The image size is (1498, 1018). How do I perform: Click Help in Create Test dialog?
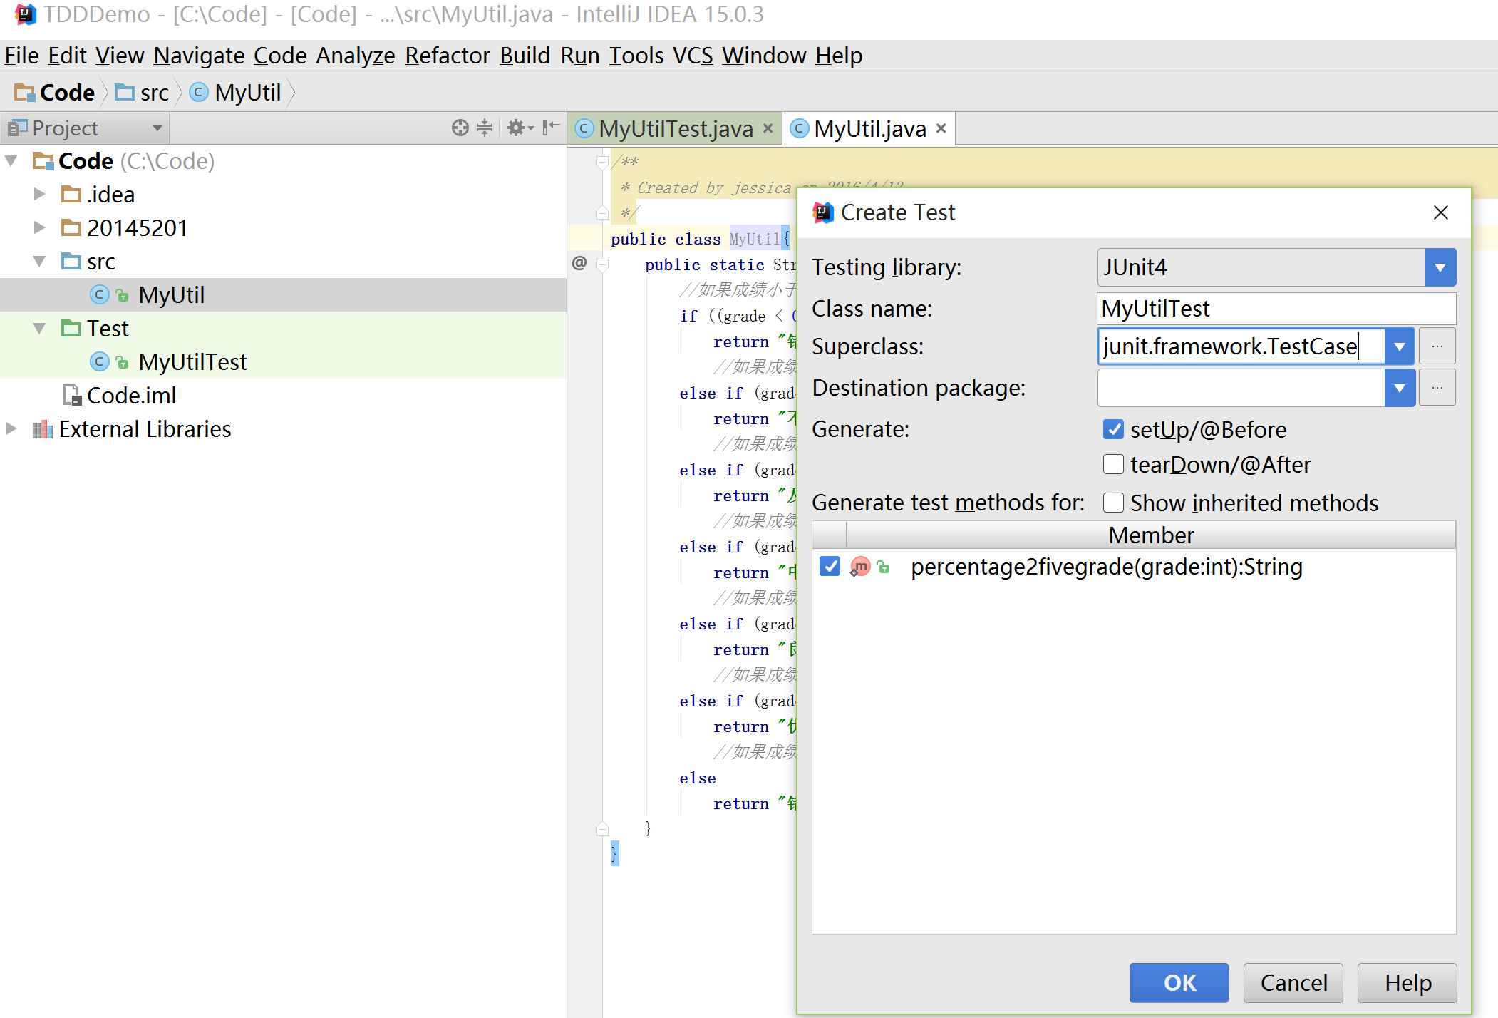pos(1407,983)
